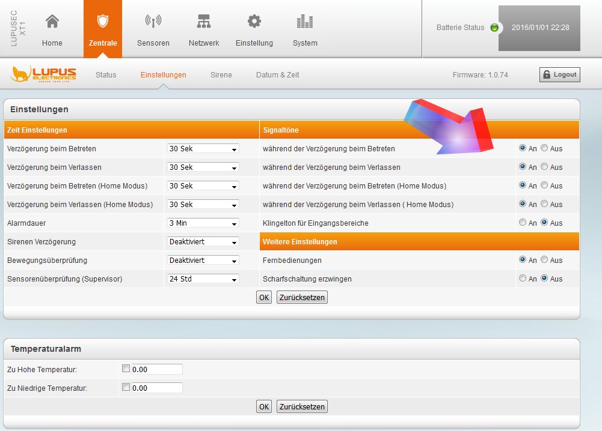The width and height of the screenshot is (602, 431).
Task: Click the Logout button
Action: [559, 74]
